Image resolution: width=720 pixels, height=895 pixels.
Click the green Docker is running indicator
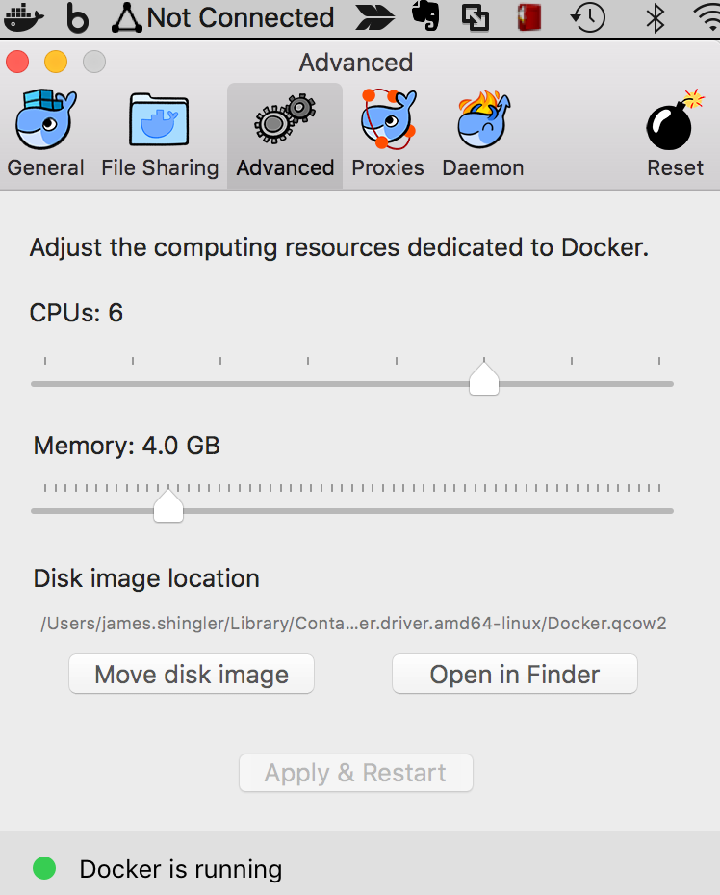44,868
